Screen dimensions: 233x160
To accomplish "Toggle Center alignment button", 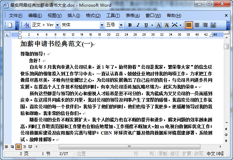I will pos(197,25).
